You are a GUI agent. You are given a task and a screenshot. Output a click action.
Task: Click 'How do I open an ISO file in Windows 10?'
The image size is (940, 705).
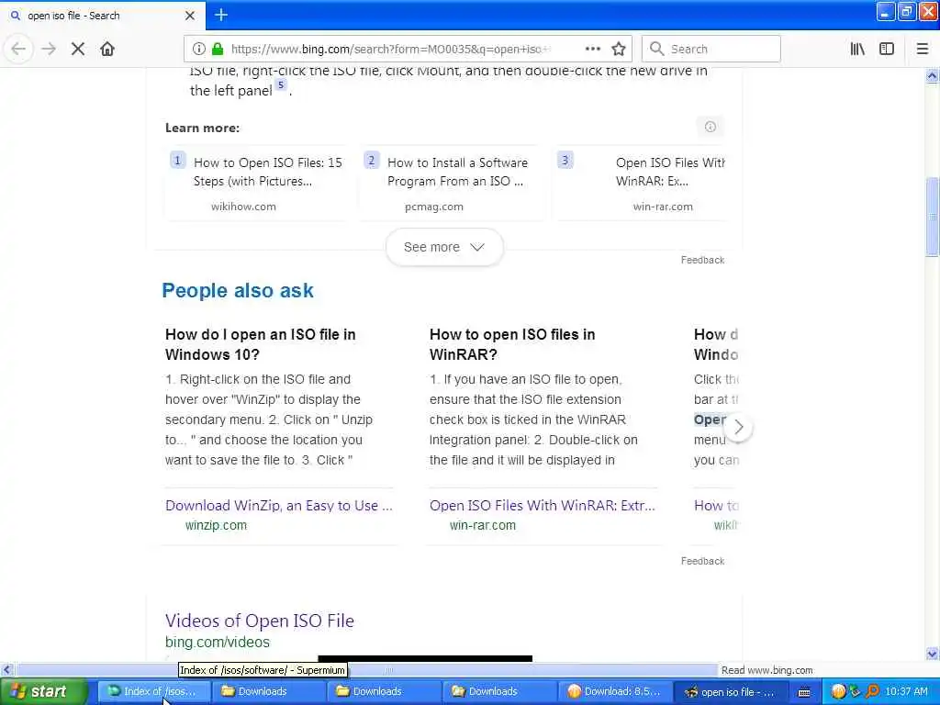260,344
